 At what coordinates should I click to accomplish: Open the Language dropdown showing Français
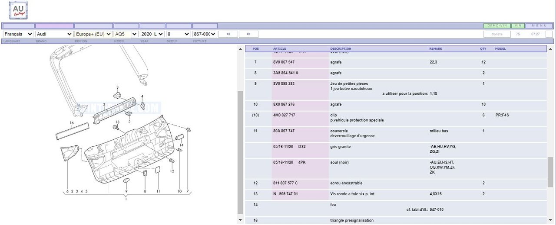click(x=18, y=34)
